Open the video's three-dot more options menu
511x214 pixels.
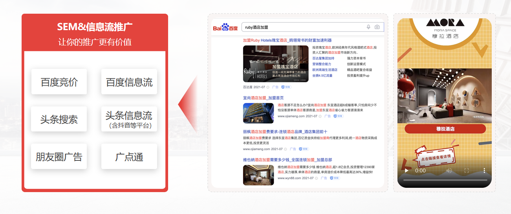(x=484, y=171)
